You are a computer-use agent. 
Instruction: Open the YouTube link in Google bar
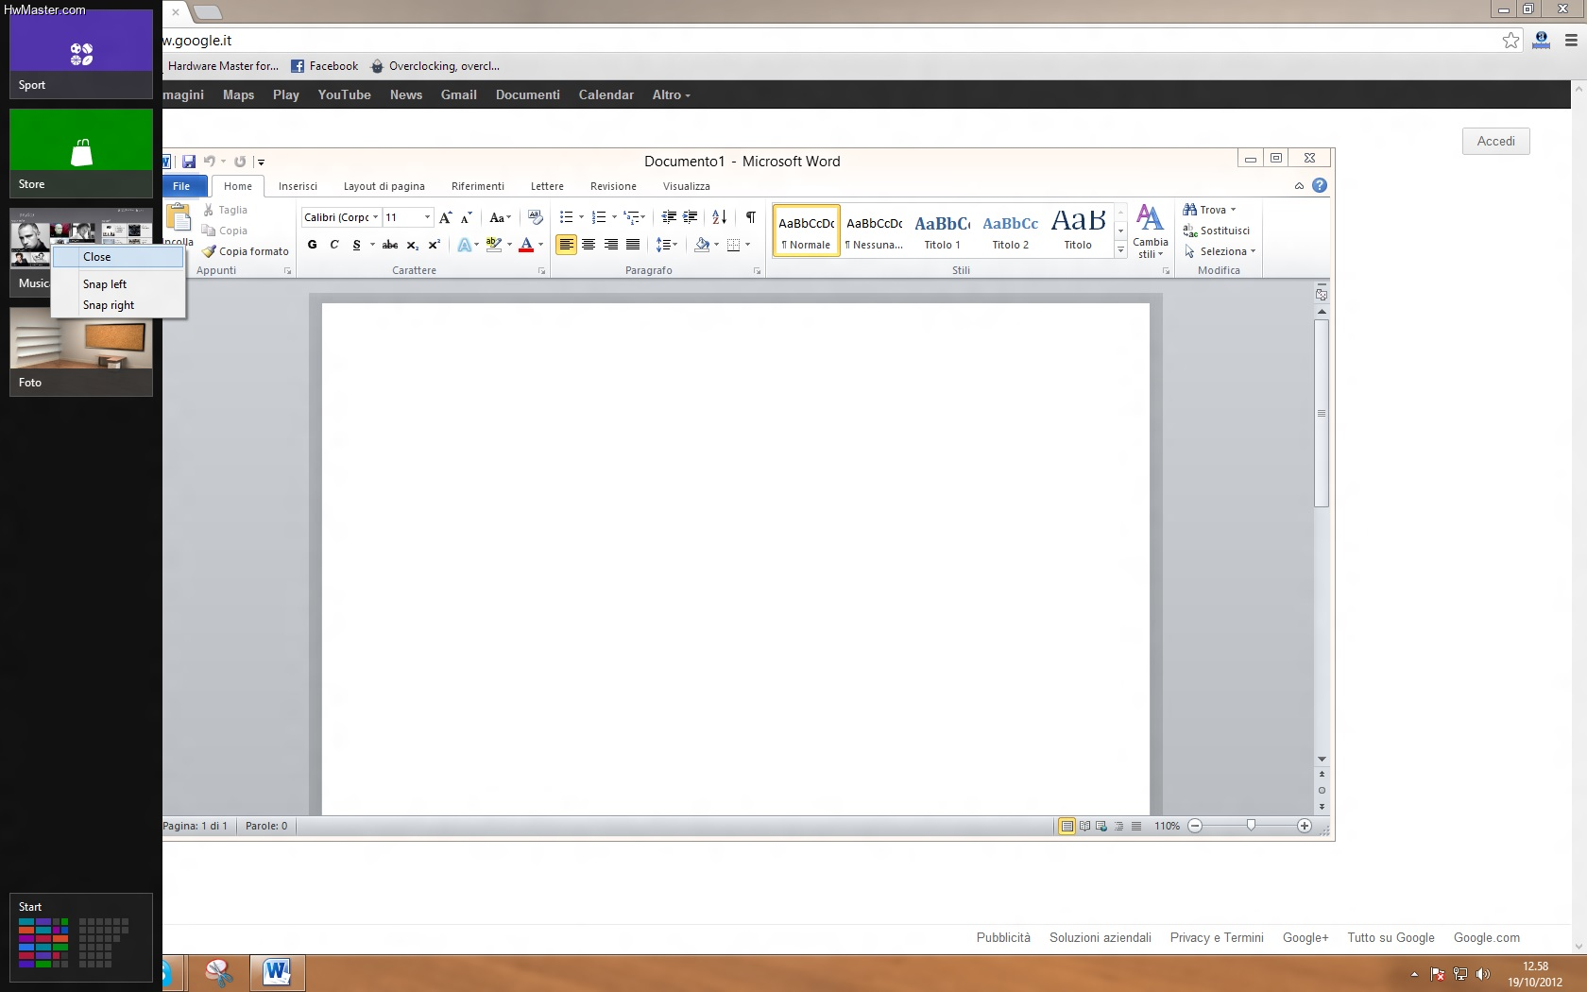(x=344, y=94)
